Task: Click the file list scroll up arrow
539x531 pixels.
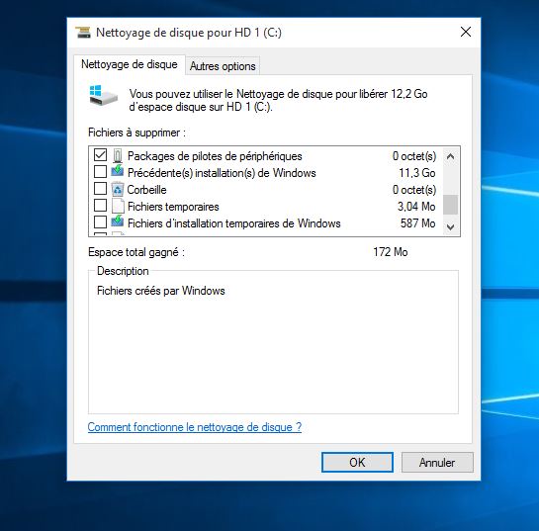Action: pyautogui.click(x=450, y=156)
